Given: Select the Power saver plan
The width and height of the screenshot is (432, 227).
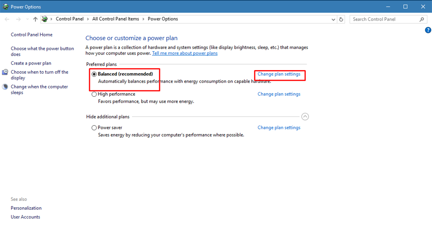Looking at the screenshot, I should click(x=94, y=128).
